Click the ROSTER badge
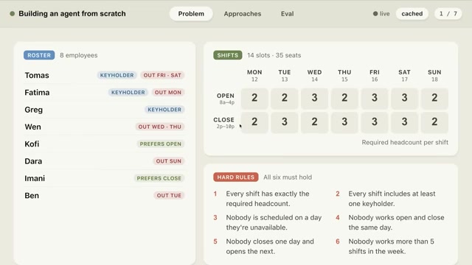472x265 pixels. (x=39, y=55)
